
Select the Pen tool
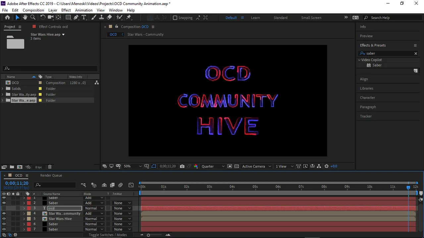point(76,18)
